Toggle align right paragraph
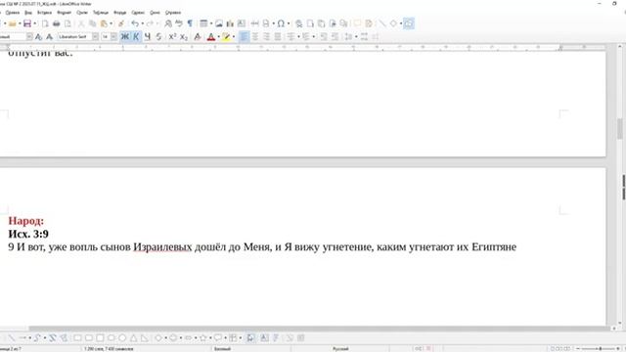This screenshot has height=352, width=626. point(266,37)
